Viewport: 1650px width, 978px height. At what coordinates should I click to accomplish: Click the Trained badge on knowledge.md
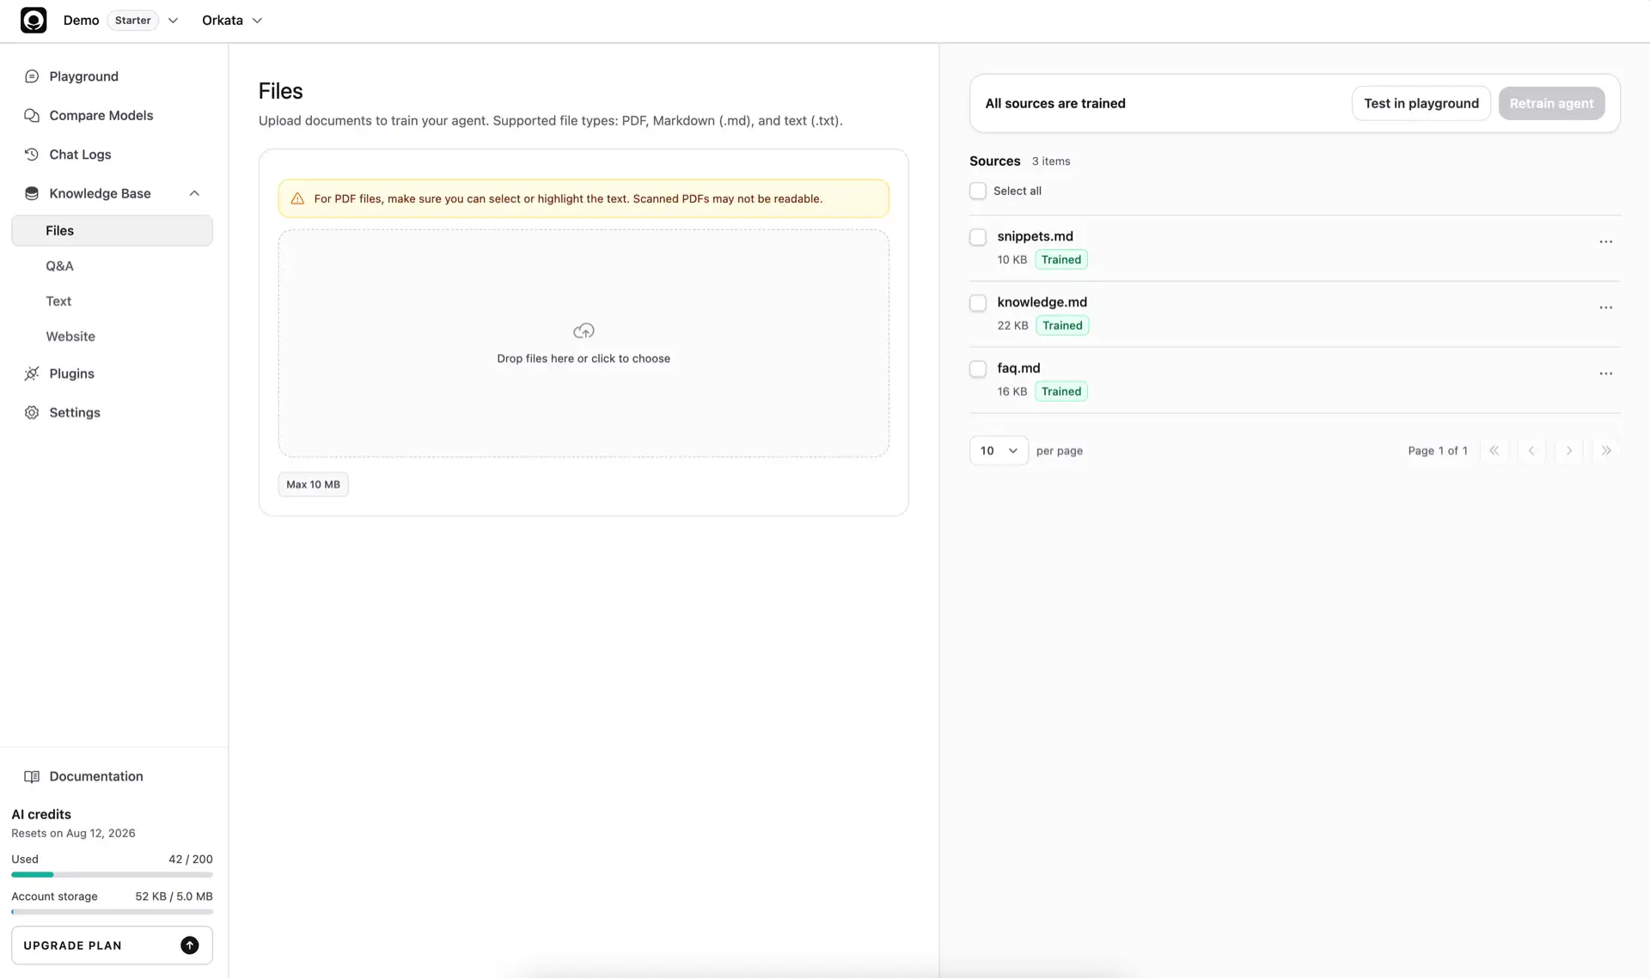tap(1062, 325)
